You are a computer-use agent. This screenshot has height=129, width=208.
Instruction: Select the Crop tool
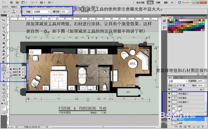tap(4, 35)
